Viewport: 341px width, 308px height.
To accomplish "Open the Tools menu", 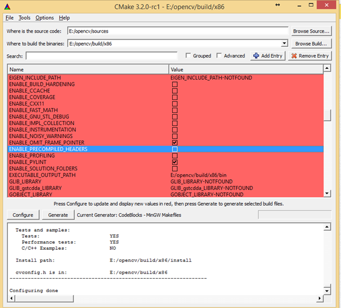I will 24,18.
